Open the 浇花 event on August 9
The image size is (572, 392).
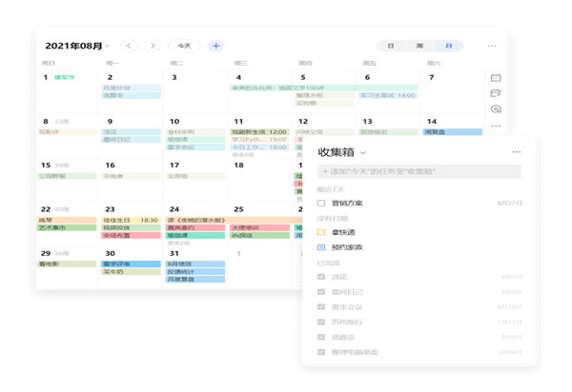pos(131,131)
